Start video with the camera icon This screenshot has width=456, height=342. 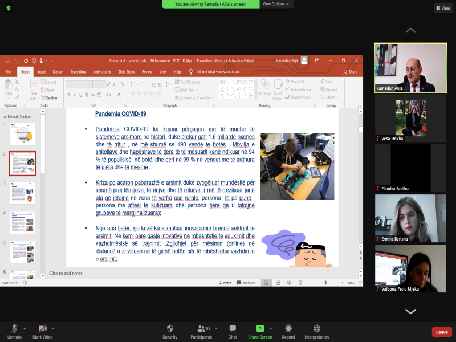coord(42,329)
